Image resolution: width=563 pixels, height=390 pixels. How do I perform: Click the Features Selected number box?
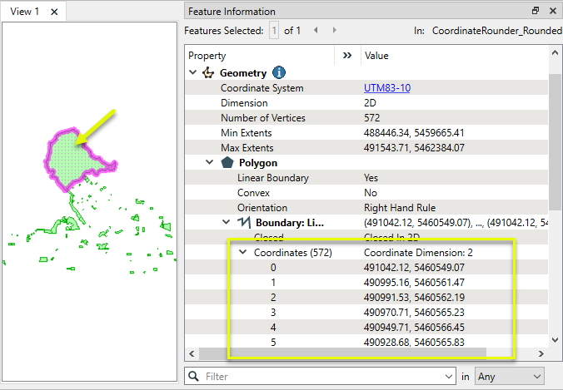tap(274, 31)
